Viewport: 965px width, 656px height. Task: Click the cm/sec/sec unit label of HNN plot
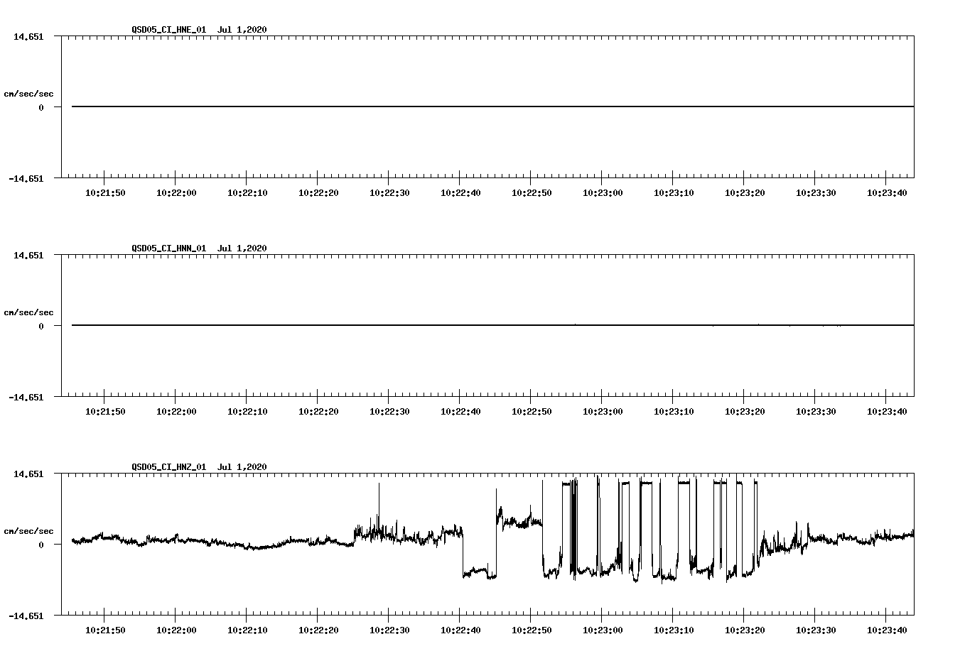pyautogui.click(x=28, y=312)
